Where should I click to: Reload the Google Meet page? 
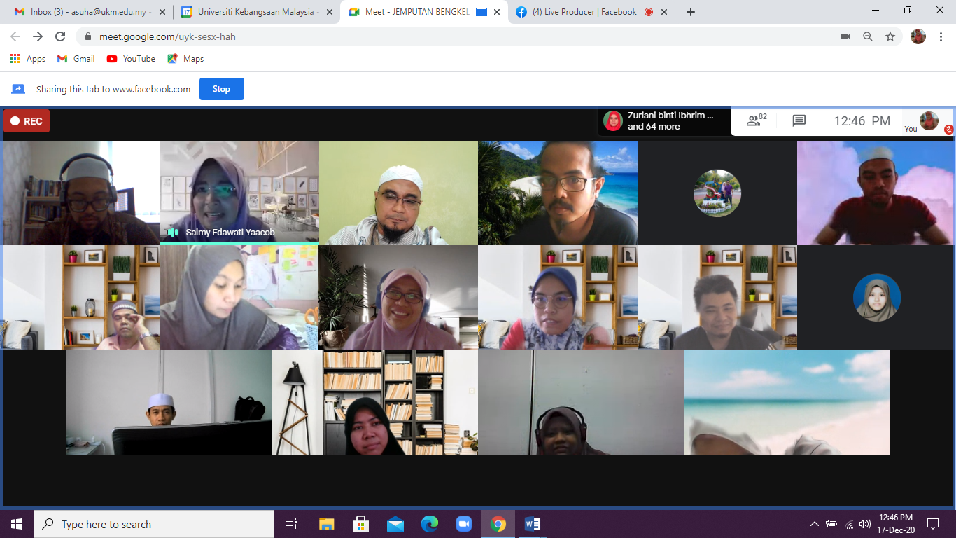[x=60, y=36]
